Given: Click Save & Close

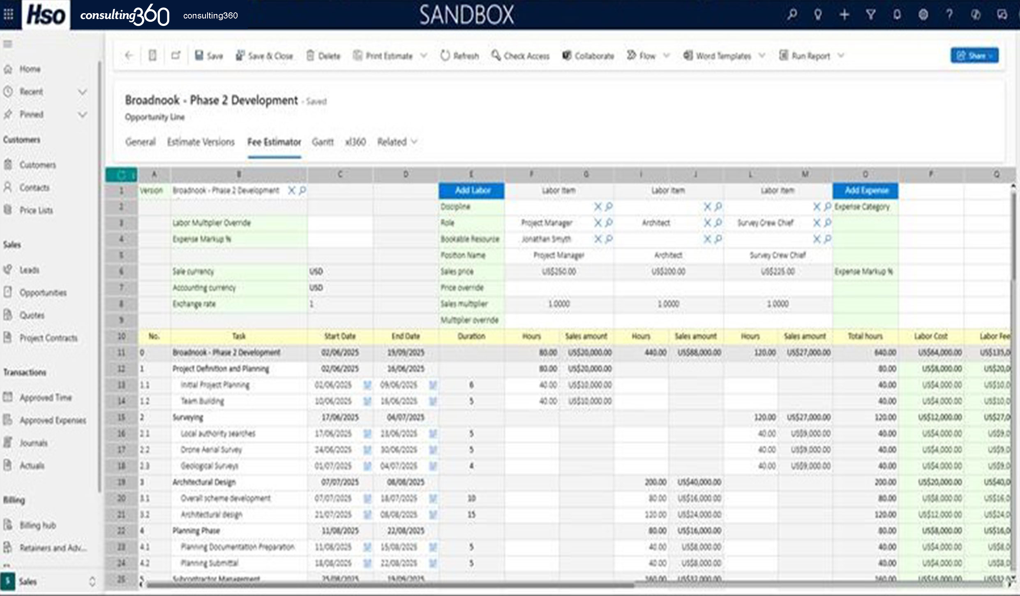Looking at the screenshot, I should [264, 56].
